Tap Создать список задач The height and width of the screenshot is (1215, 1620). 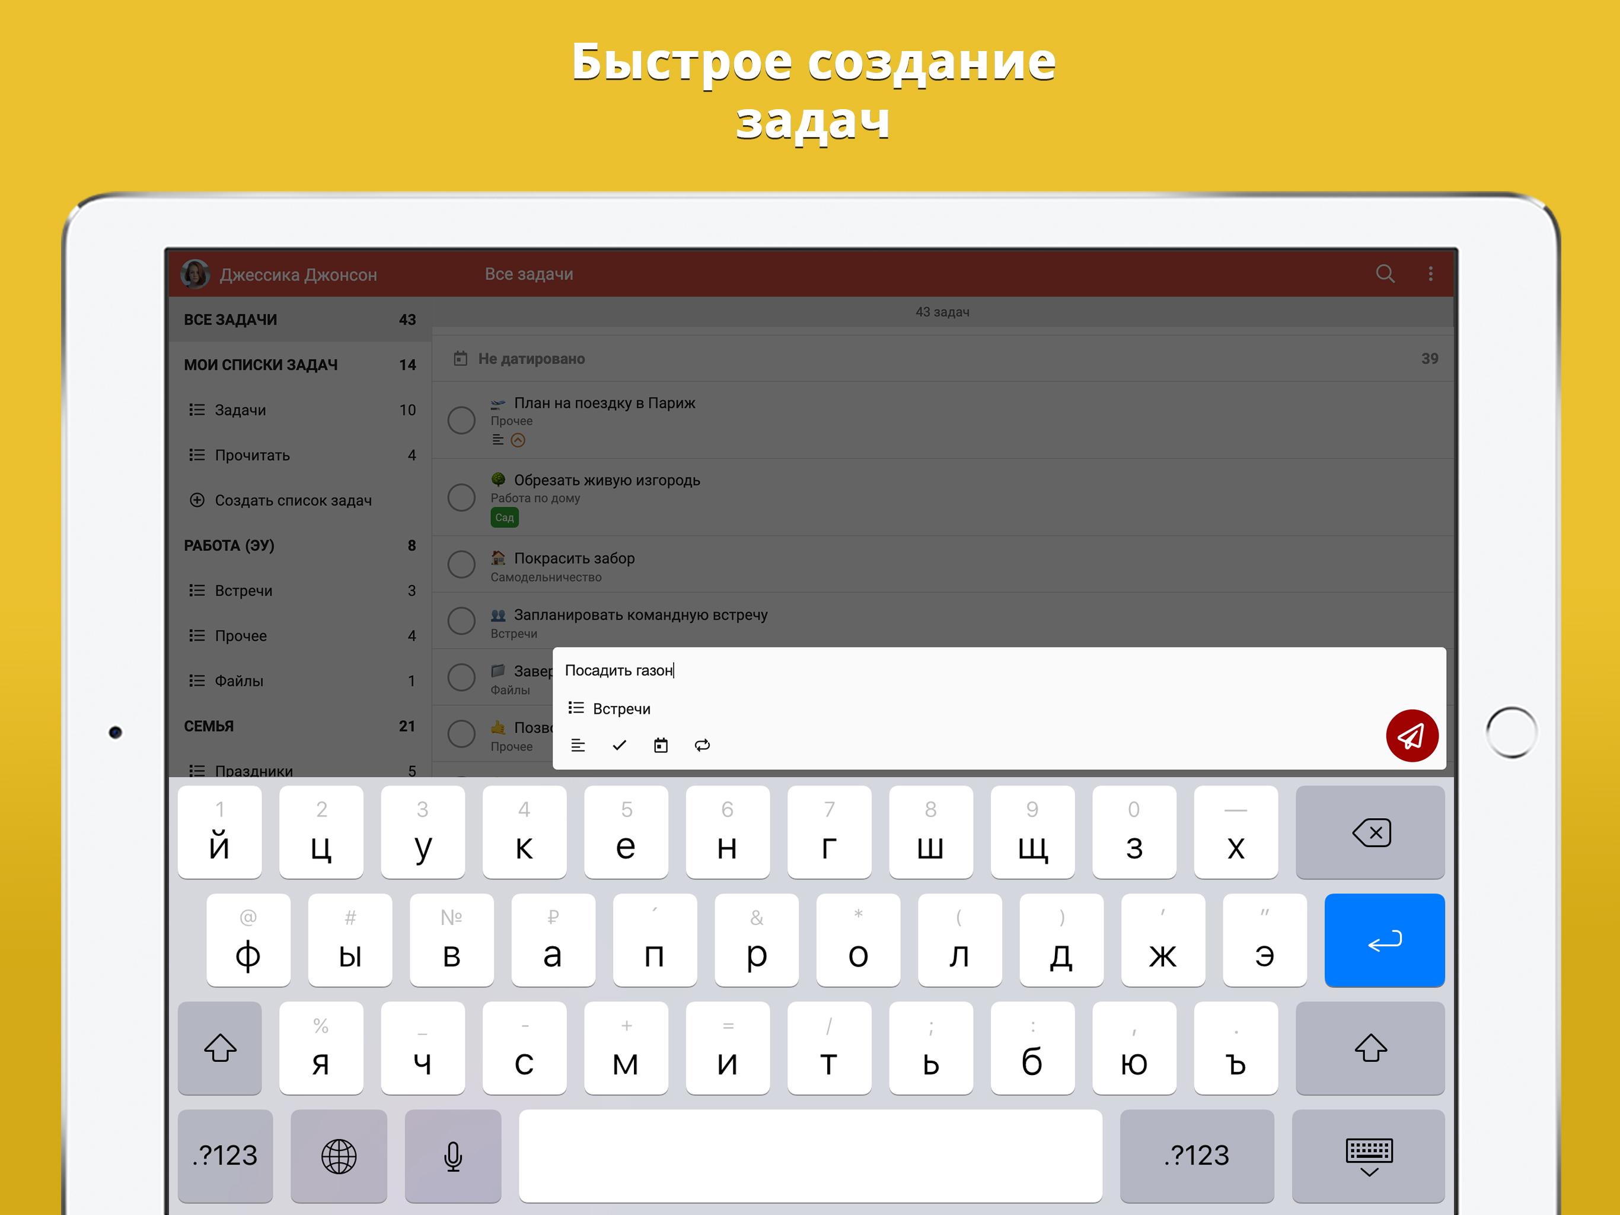coord(299,500)
